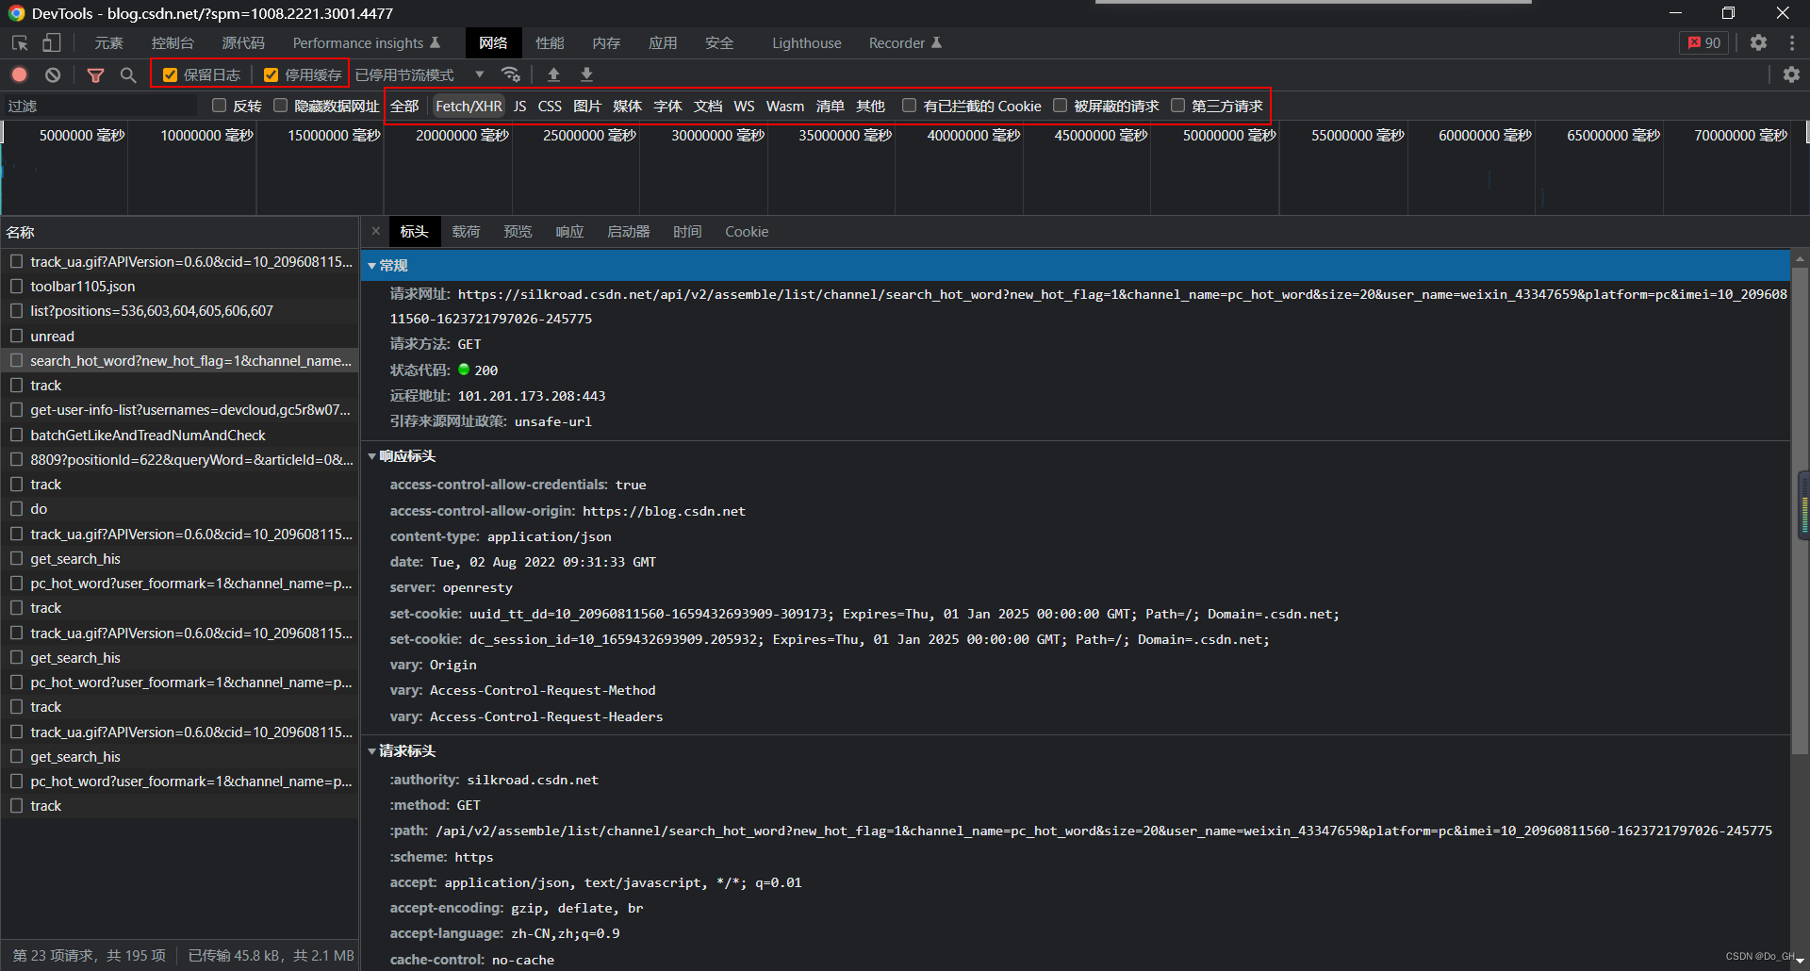Open network panel settings gear
1810x971 pixels.
point(1791,74)
